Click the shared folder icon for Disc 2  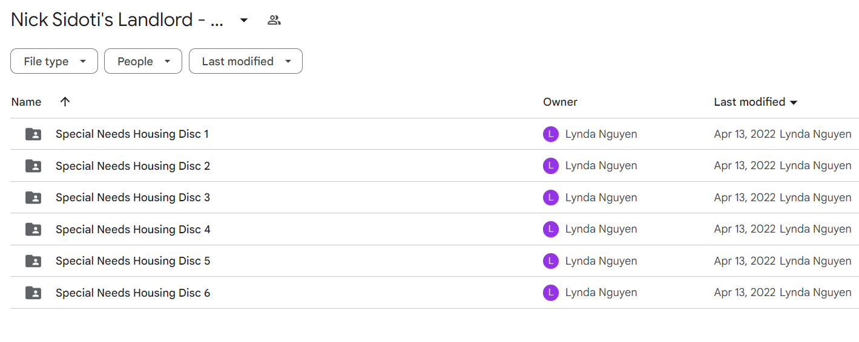coord(33,166)
